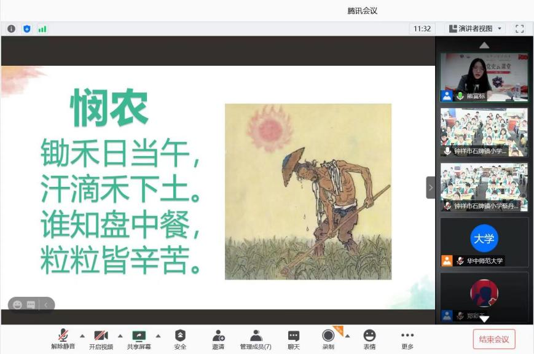The height and width of the screenshot is (354, 534).
Task: Expand share options arrow beside 共享屏幕
Action: [x=158, y=336]
